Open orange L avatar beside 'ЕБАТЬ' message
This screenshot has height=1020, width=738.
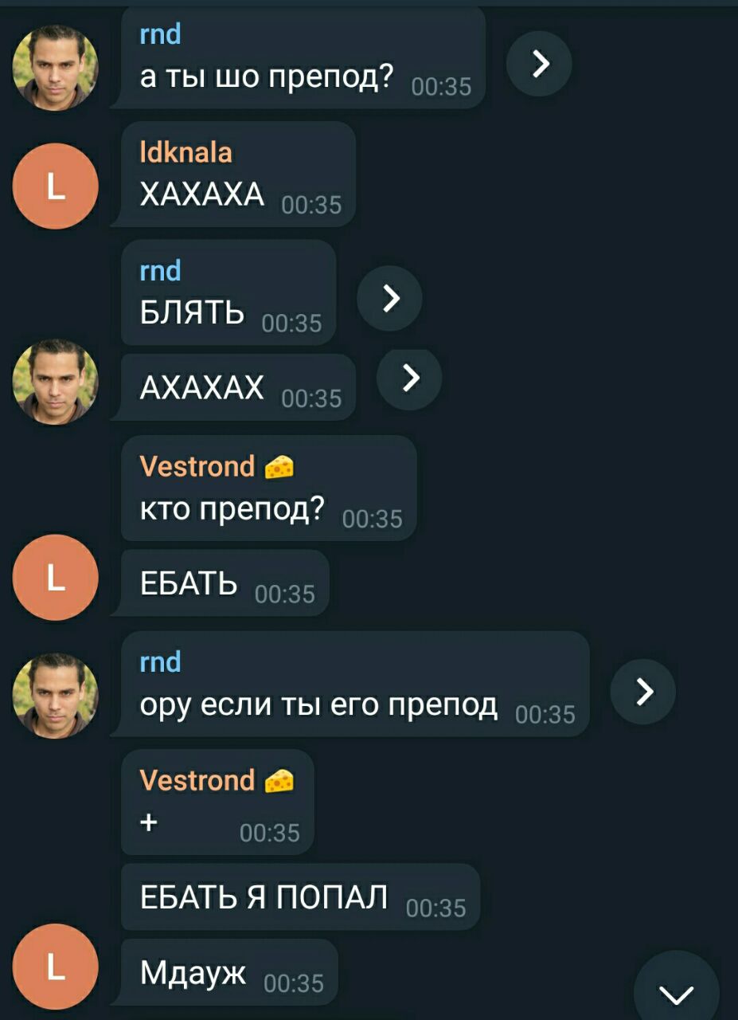[x=56, y=578]
